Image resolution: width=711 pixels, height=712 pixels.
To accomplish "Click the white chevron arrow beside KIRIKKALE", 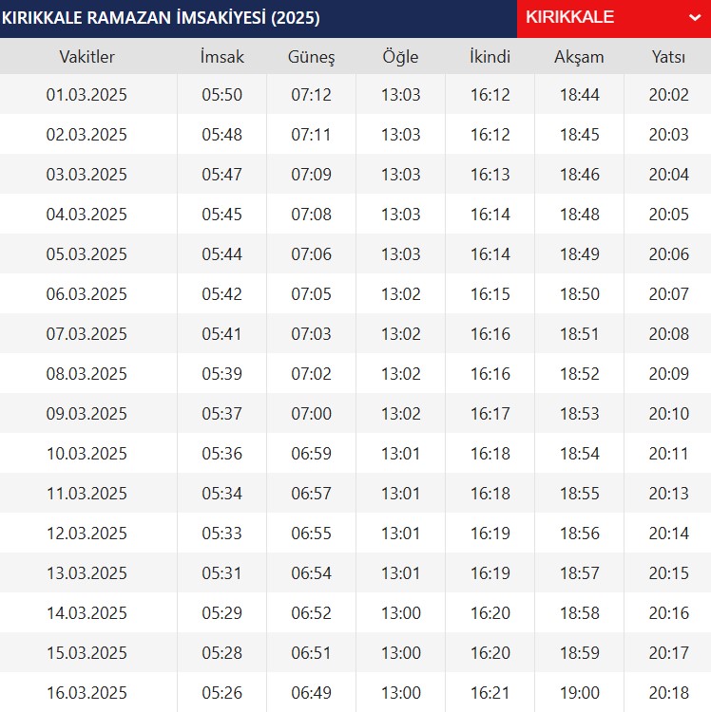I will pos(693,18).
